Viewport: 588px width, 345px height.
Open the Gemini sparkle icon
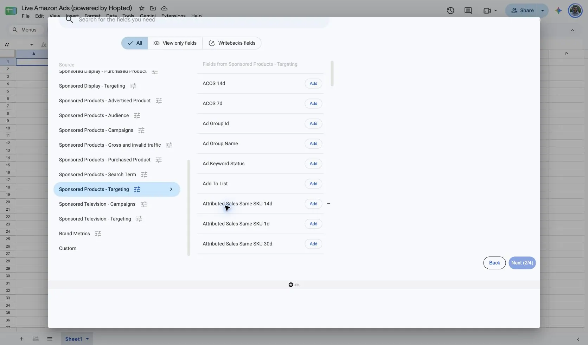tap(558, 11)
